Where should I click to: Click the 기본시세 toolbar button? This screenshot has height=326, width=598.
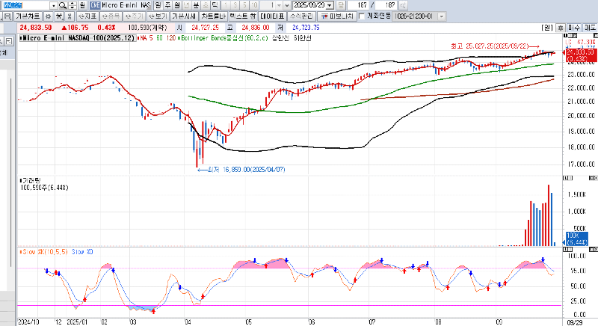coord(182,15)
